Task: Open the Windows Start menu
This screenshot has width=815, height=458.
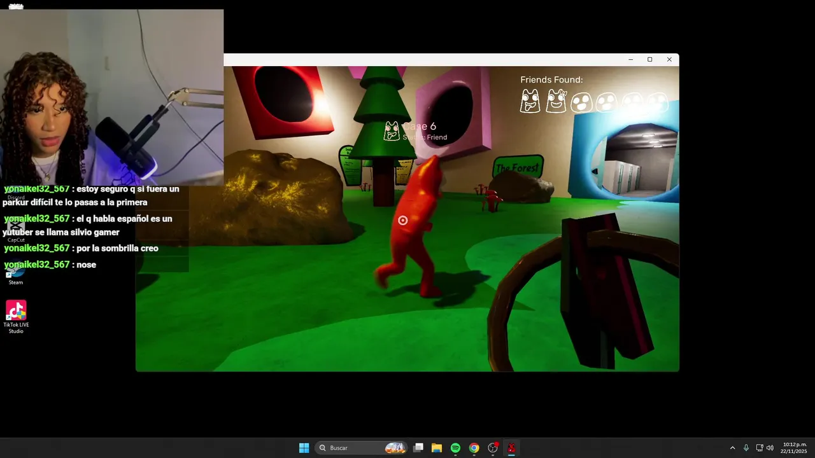Action: coord(304,448)
